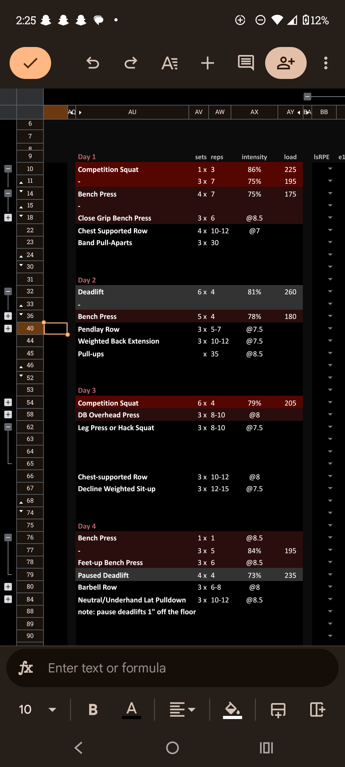
Task: Go back using Android back button
Action: click(x=79, y=748)
